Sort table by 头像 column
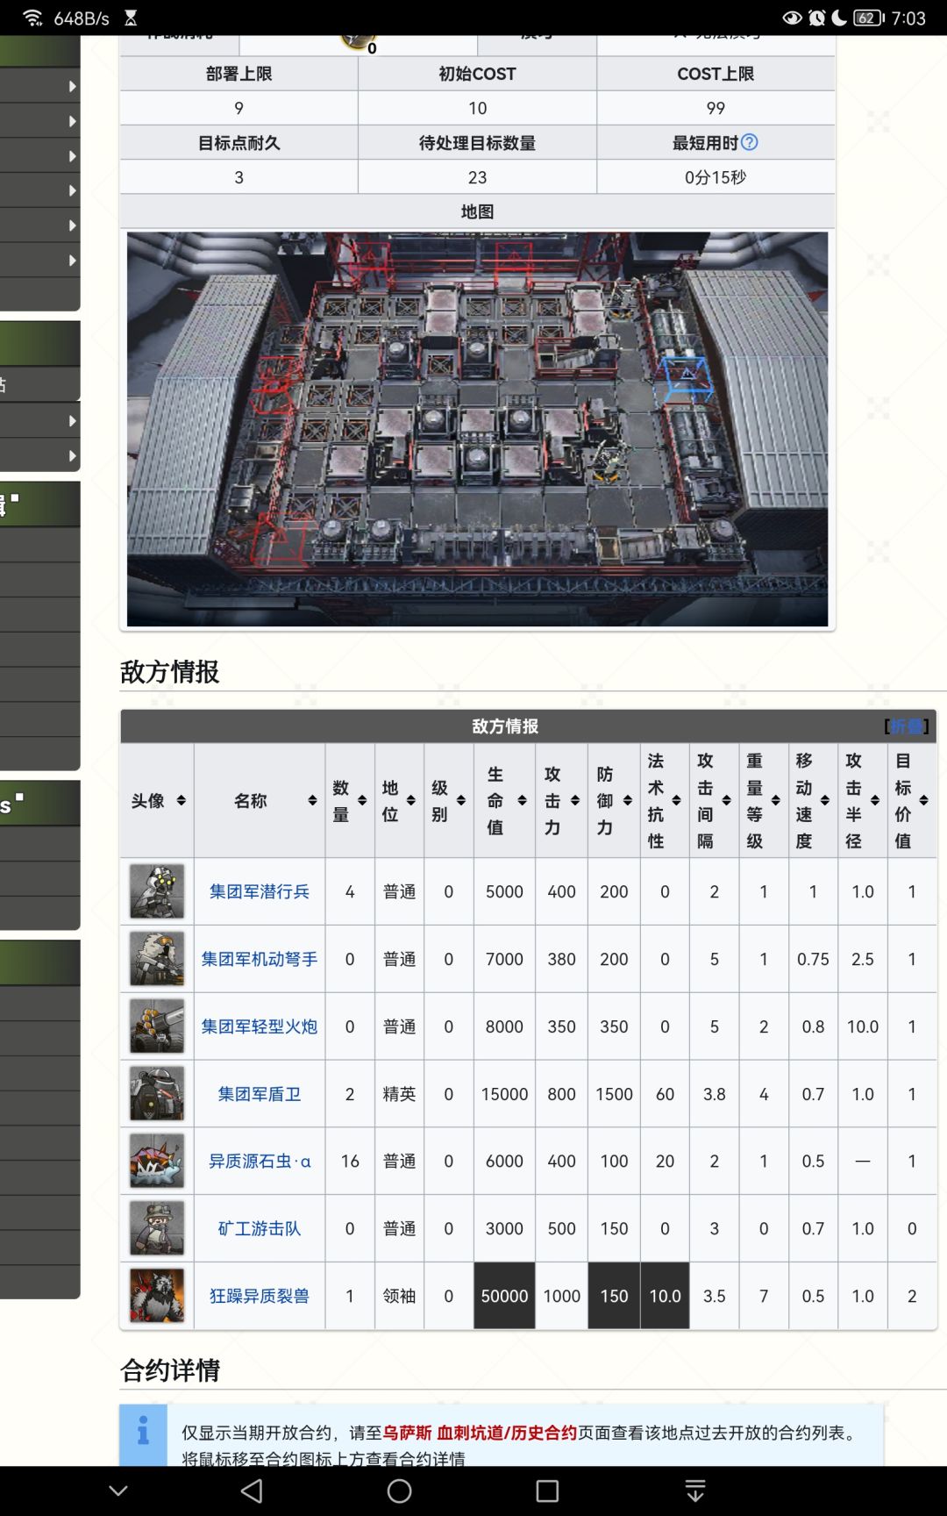This screenshot has height=1516, width=947. (x=181, y=800)
